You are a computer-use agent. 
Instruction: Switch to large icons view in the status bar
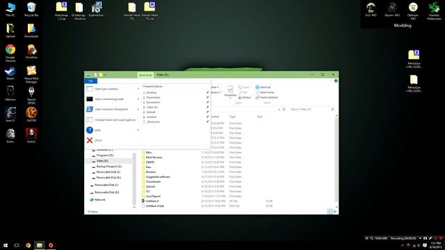pos(335,211)
